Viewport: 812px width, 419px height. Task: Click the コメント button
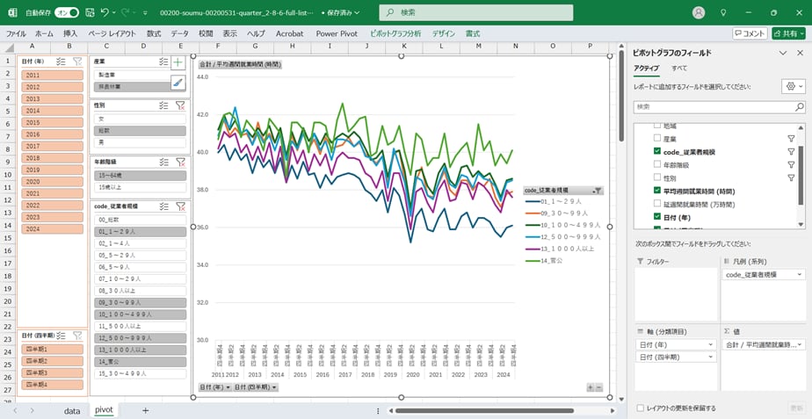tap(750, 33)
